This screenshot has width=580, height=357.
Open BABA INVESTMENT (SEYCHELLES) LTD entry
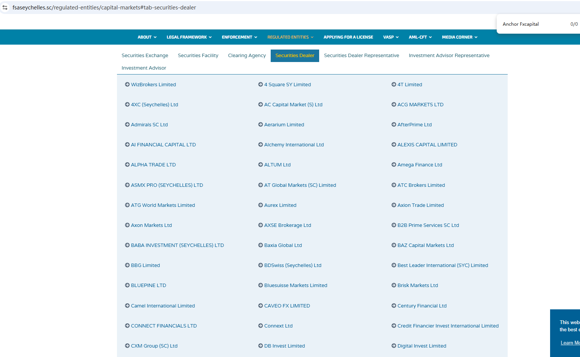tap(178, 245)
